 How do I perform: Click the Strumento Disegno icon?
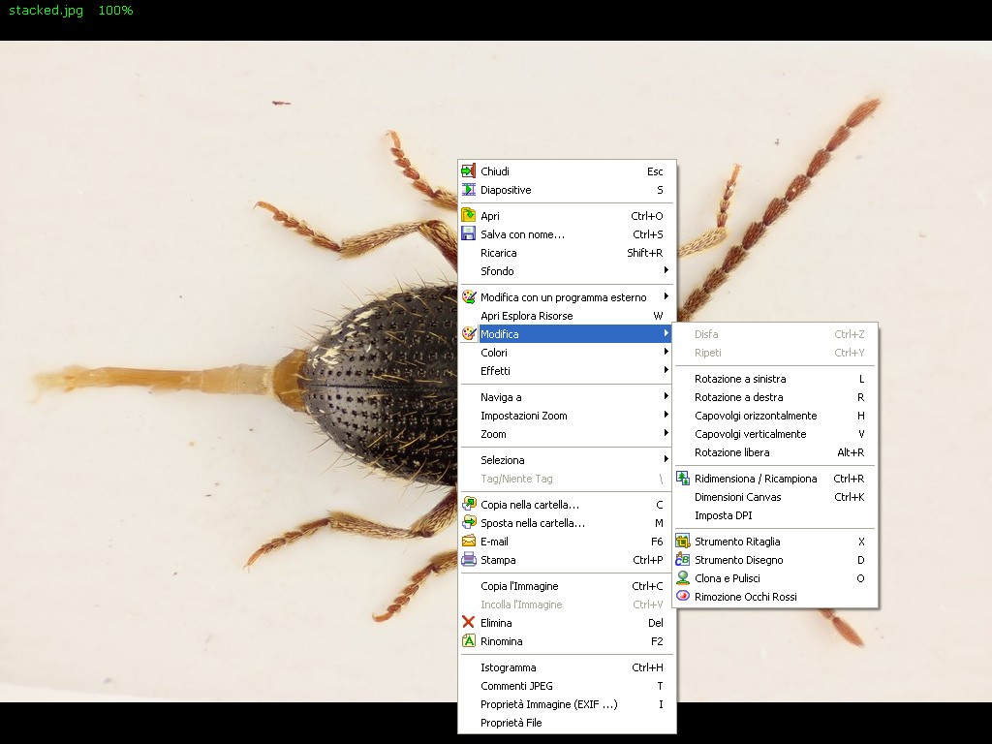pos(683,560)
